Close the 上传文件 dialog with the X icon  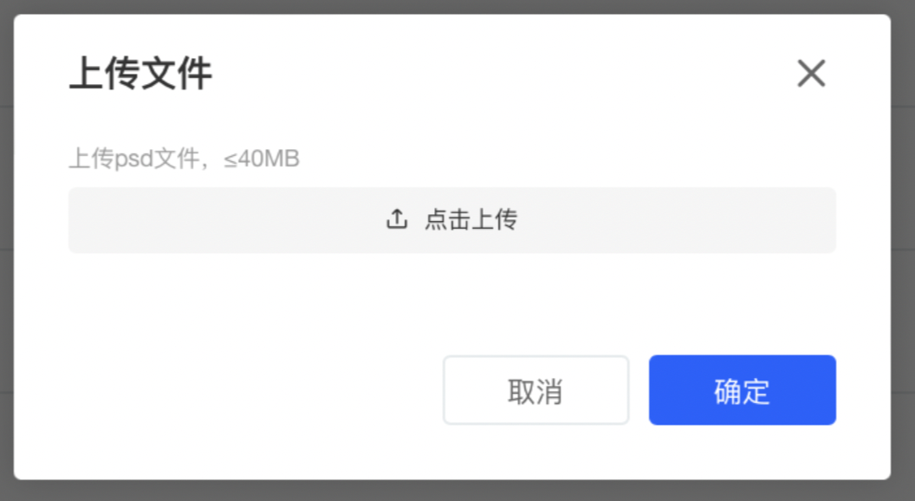811,74
